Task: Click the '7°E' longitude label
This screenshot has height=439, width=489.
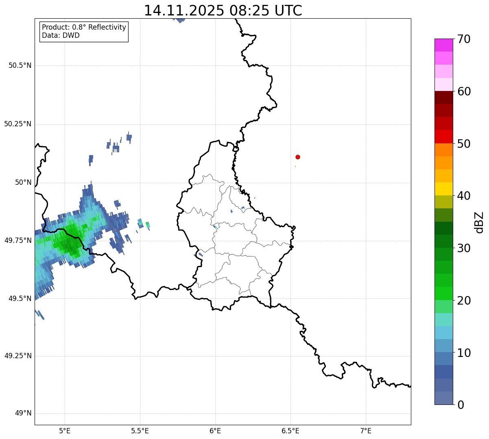Action: (366, 430)
